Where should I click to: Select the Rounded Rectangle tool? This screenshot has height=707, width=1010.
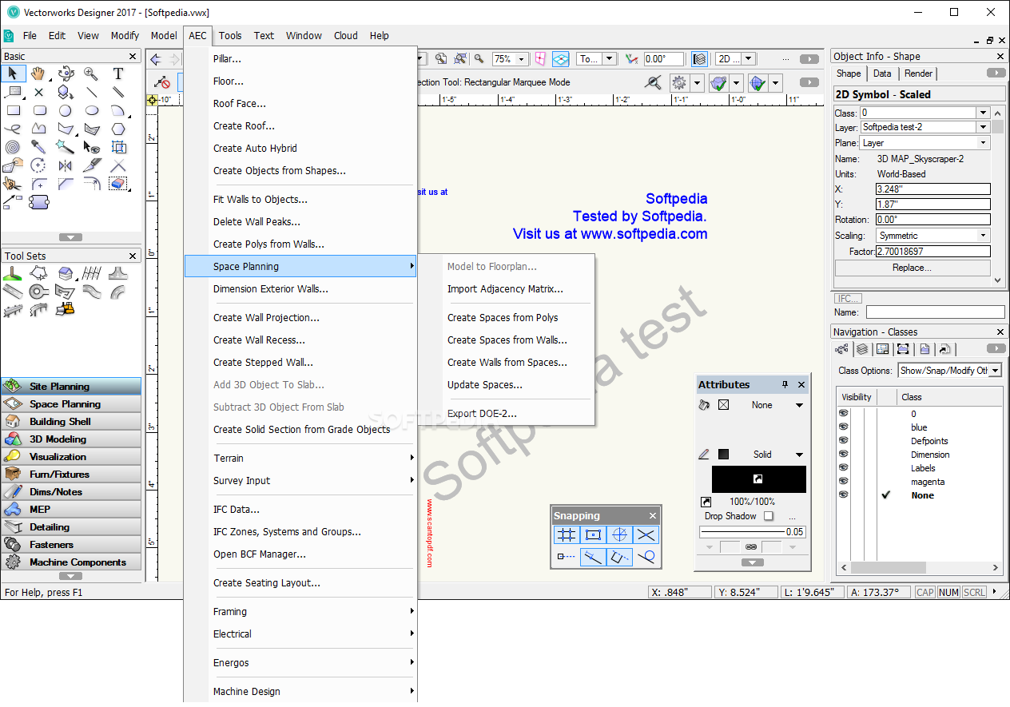click(39, 110)
